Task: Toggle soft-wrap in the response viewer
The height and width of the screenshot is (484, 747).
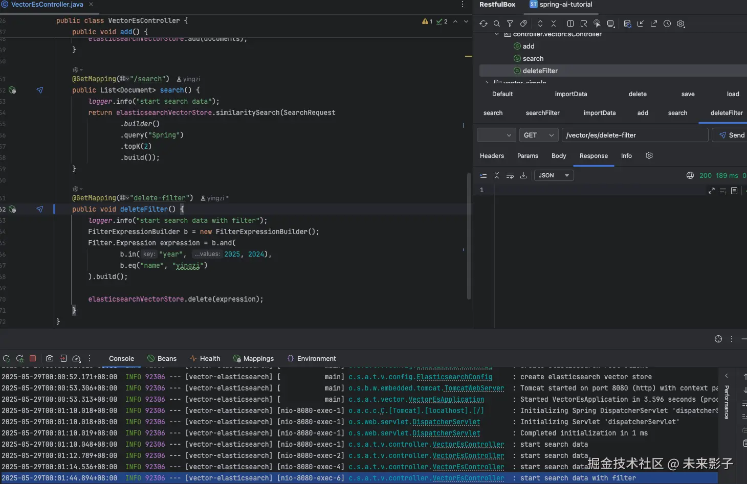Action: [x=510, y=175]
